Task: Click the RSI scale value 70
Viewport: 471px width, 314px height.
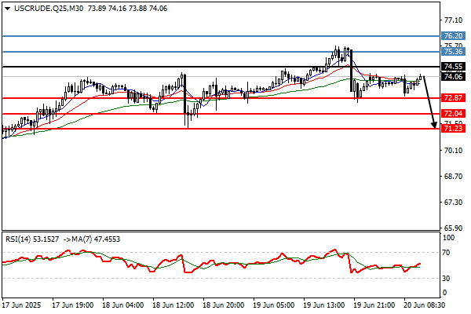Action: click(447, 253)
